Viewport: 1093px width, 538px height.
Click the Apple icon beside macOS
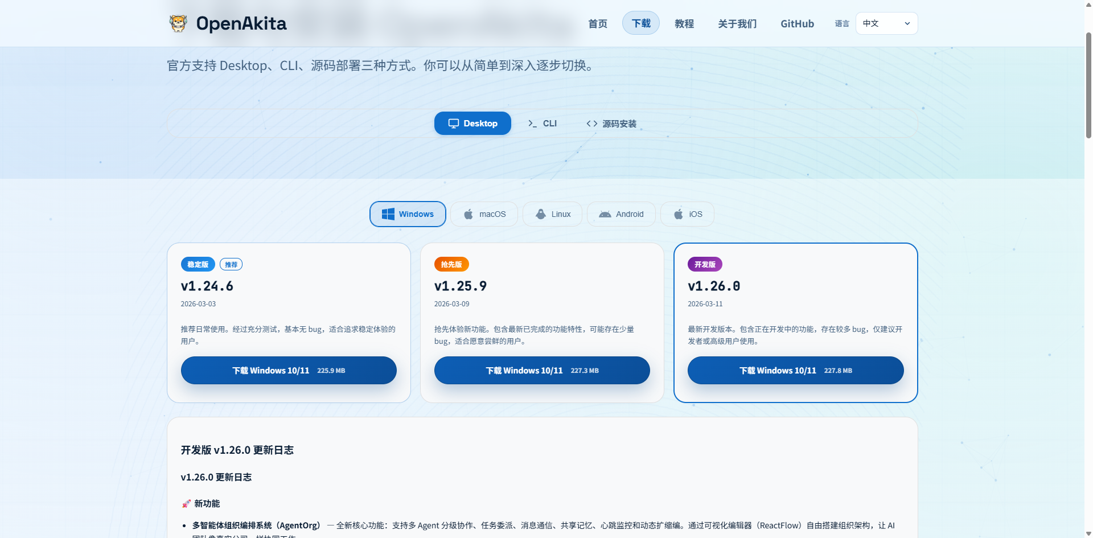point(469,214)
